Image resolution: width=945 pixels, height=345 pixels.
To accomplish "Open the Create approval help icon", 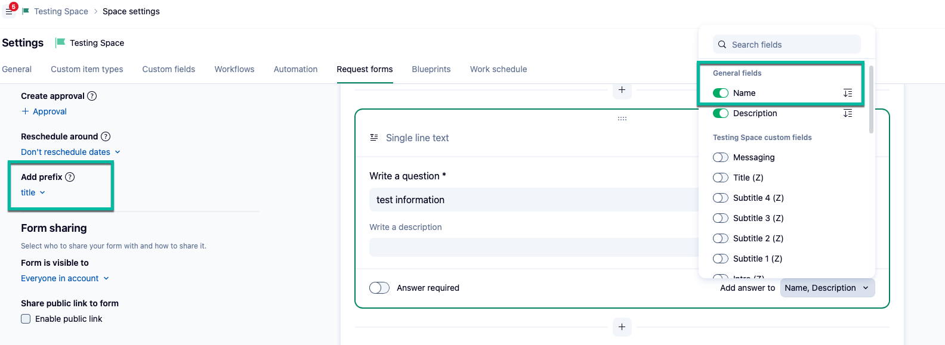I will pyautogui.click(x=92, y=96).
